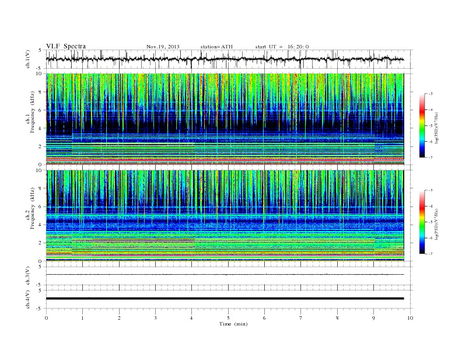
Task: Click the 'ch.1 Frequency (kHz)' axis label
Action: click(30, 112)
